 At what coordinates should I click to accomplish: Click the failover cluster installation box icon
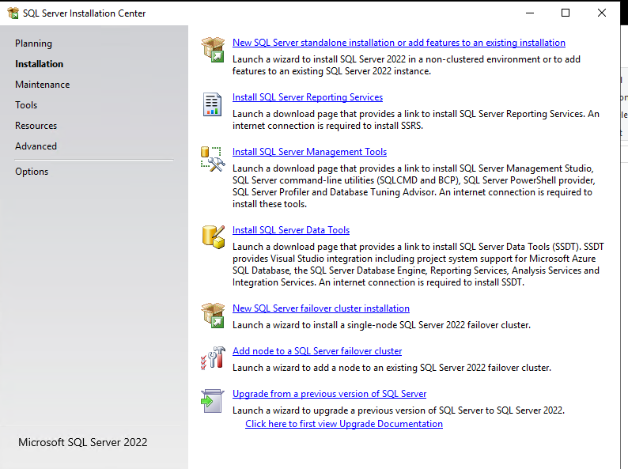pos(213,316)
